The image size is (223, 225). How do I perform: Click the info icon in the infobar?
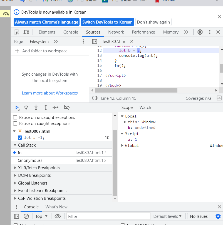pos(16,12)
